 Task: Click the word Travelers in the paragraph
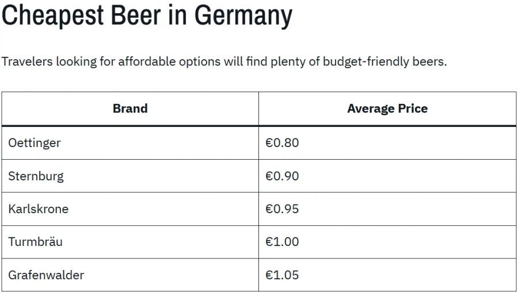(27, 61)
